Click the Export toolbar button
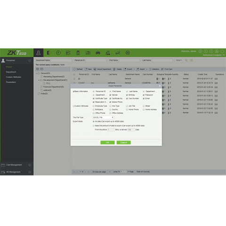 pos(128,69)
